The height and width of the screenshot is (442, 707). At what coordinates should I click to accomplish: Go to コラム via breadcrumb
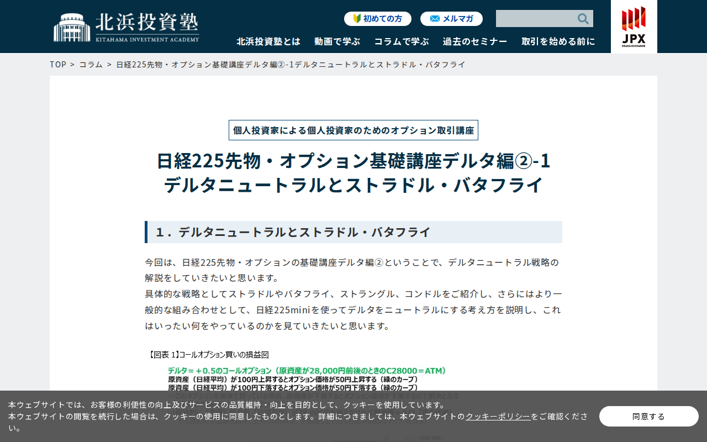coord(91,65)
